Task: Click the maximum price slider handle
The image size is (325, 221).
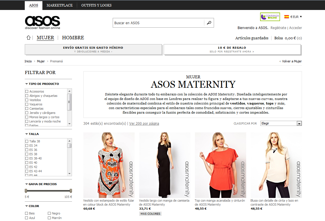Action: coord(71,191)
